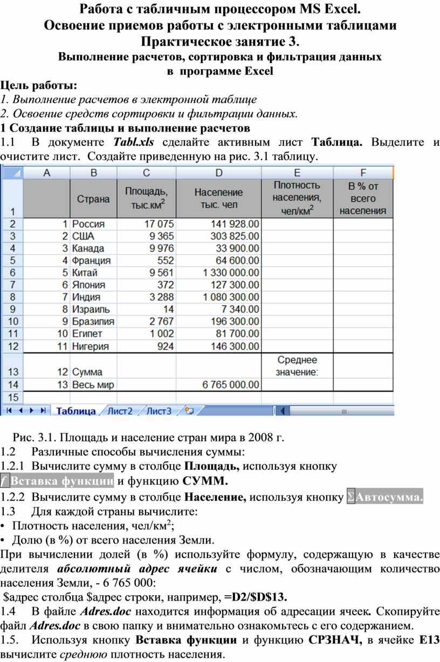Click the empty percent cell for США

click(363, 236)
